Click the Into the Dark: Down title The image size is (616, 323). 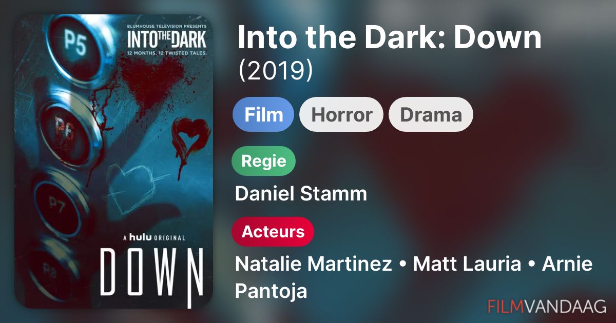390,37
